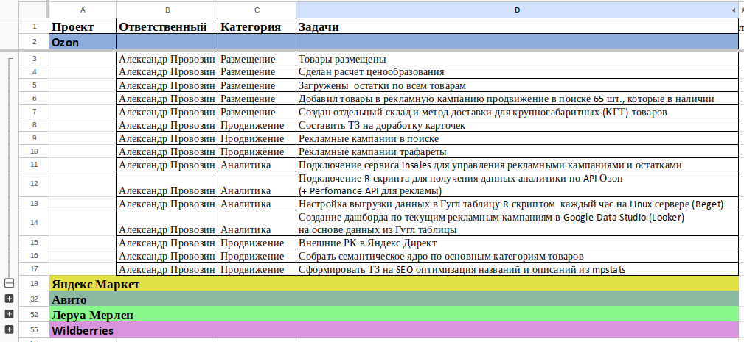This screenshot has height=342, width=744.
Task: Select cell about Настройка выгрузки данных
Action: 517,204
